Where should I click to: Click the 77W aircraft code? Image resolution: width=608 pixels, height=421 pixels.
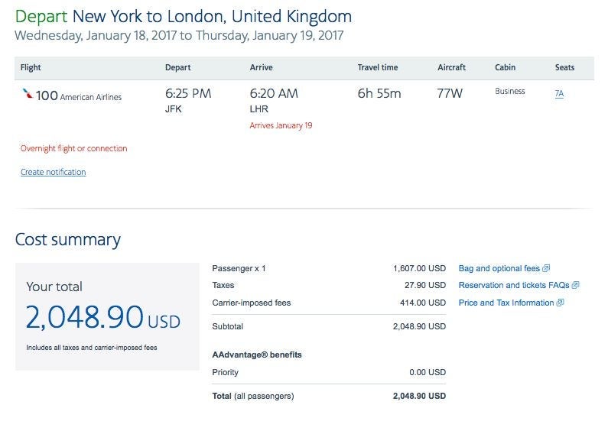[x=451, y=94]
